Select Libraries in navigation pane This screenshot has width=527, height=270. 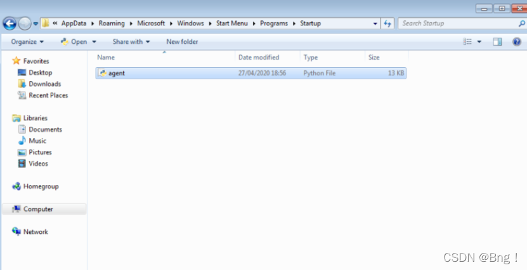(x=36, y=119)
